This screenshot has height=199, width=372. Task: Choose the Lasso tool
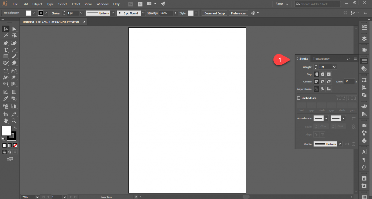tap(14, 36)
